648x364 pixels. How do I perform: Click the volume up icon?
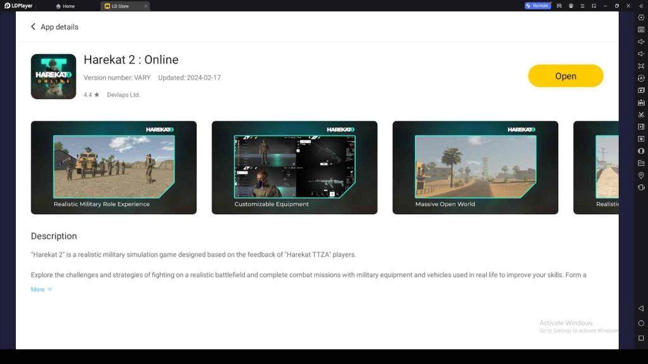pyautogui.click(x=641, y=42)
